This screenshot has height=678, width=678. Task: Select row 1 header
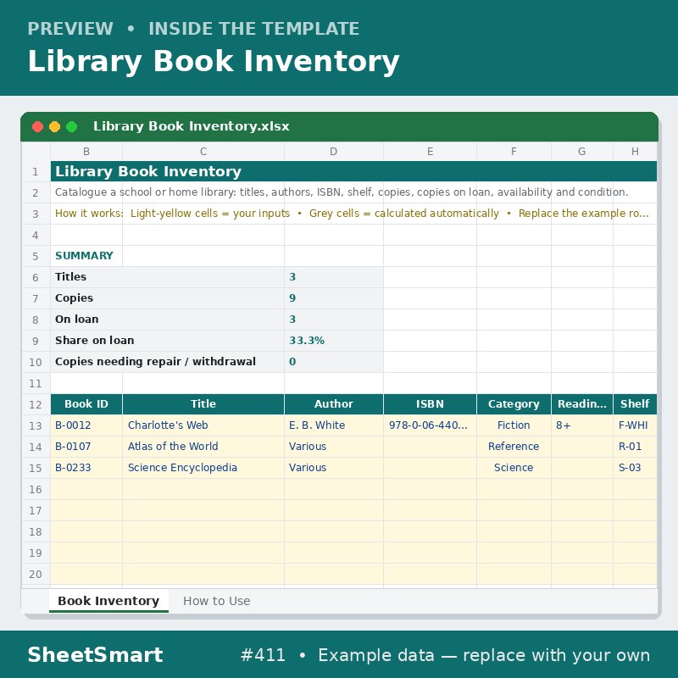[36, 172]
